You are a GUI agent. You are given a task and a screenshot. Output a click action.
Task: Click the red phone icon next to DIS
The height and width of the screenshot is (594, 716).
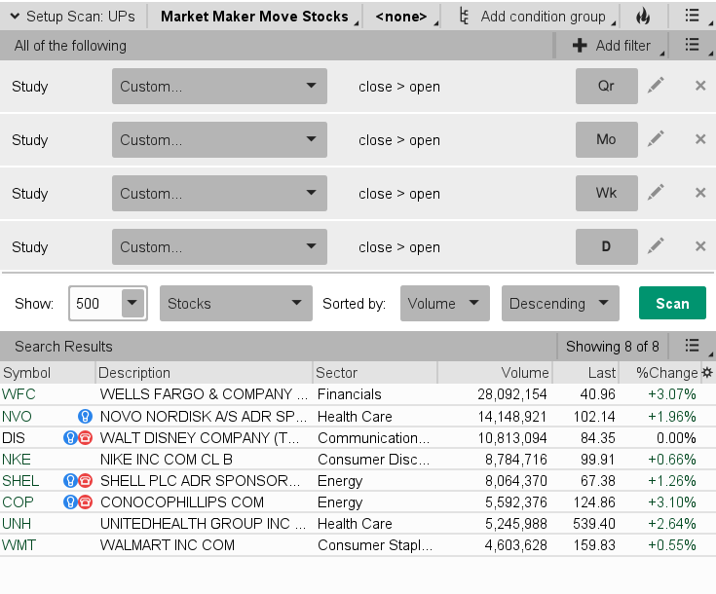click(x=85, y=437)
